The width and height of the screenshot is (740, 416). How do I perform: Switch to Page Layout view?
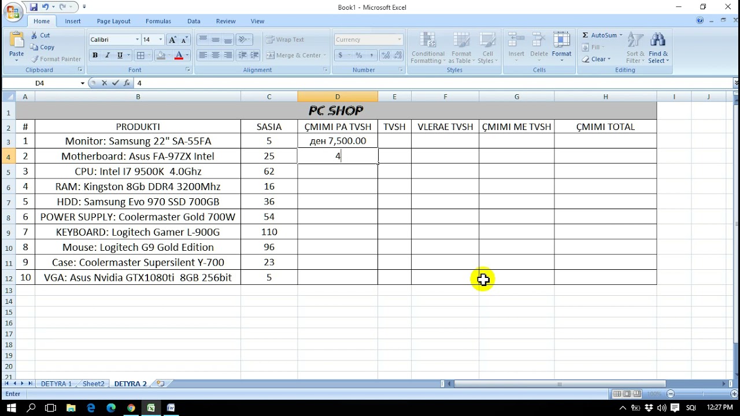coord(627,394)
